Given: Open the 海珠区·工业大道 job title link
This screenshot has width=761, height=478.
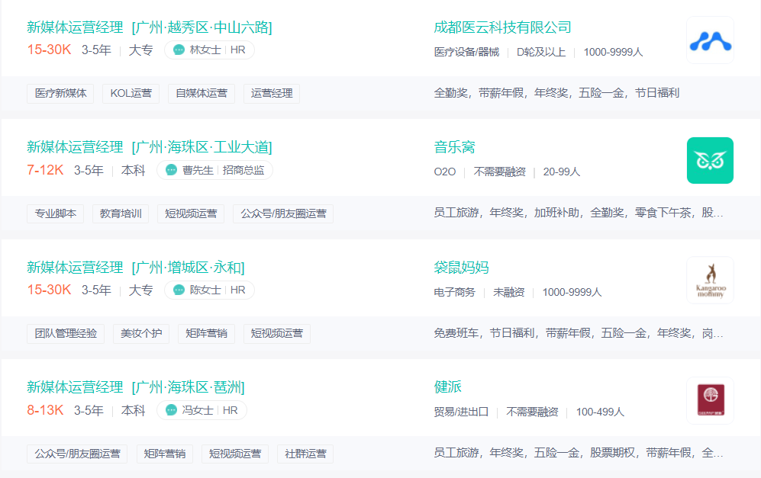Looking at the screenshot, I should pyautogui.click(x=150, y=147).
